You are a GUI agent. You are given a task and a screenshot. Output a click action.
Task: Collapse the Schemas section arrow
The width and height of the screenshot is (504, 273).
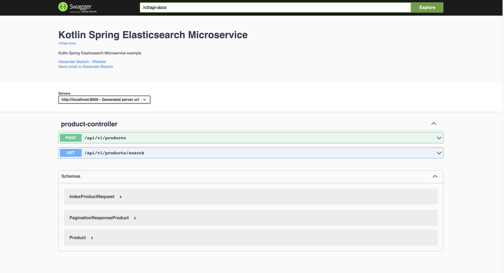[435, 176]
